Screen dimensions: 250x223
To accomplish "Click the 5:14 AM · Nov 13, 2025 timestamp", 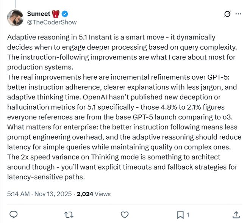I will (x=39, y=194).
